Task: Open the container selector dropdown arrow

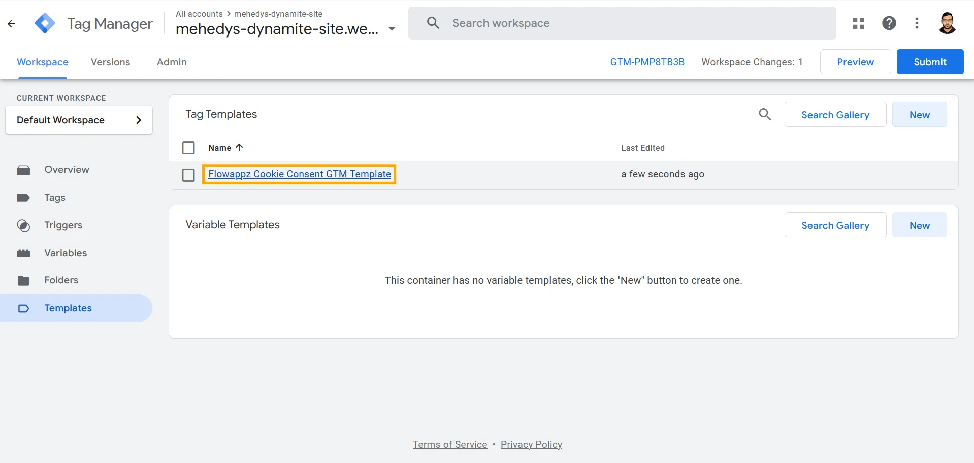Action: coord(392,29)
